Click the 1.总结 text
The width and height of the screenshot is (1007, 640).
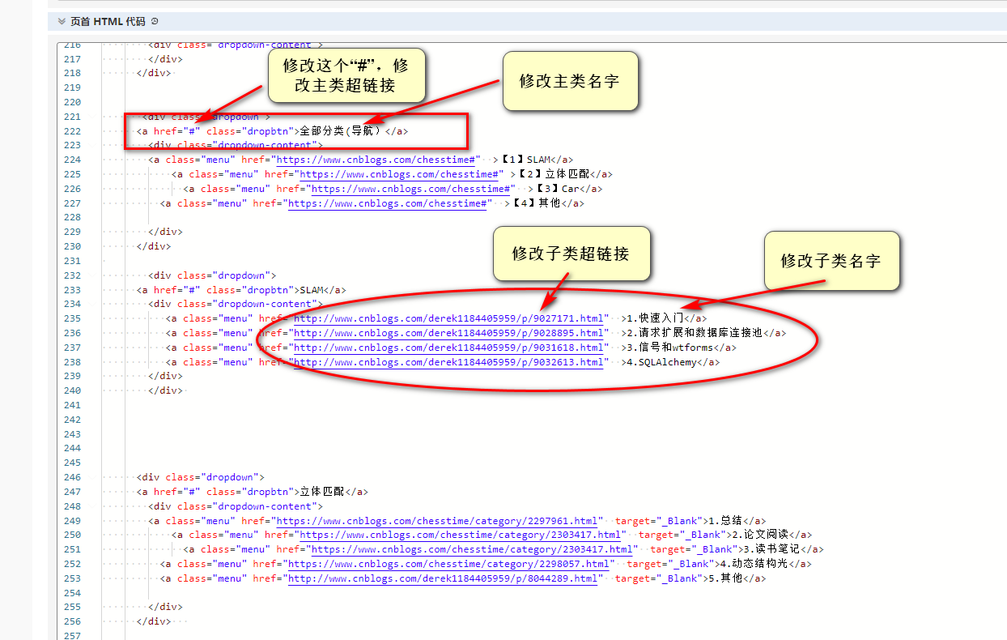pos(725,521)
